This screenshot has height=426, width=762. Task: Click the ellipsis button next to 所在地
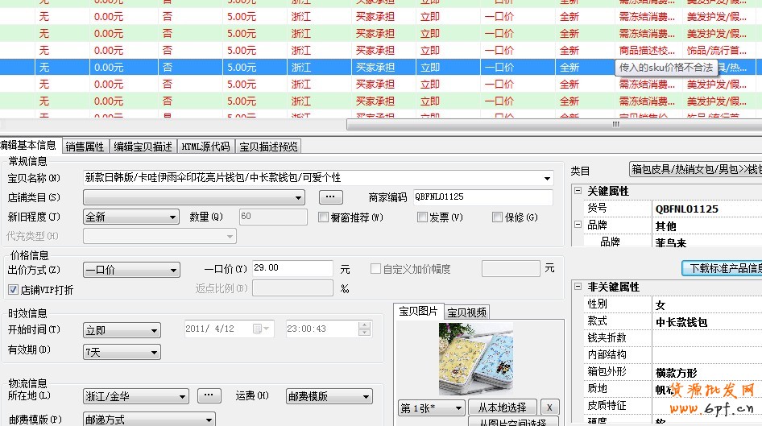[209, 396]
